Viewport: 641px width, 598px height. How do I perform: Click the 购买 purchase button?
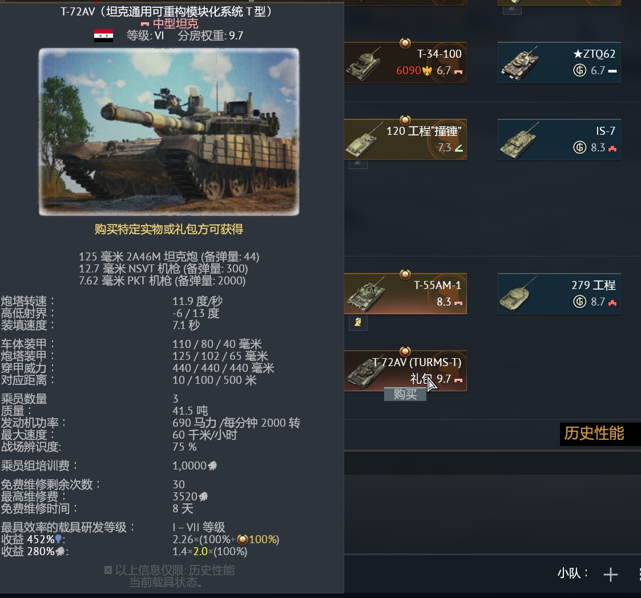(x=405, y=394)
